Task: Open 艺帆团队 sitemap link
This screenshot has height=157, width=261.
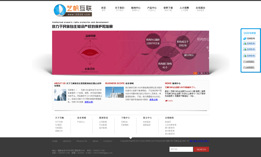Action: click(x=59, y=128)
